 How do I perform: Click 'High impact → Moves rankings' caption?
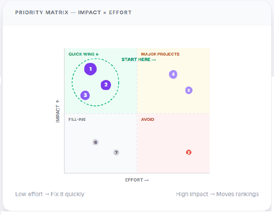coord(217,194)
